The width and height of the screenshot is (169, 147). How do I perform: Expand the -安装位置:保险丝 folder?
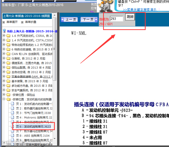[x=4, y=95]
